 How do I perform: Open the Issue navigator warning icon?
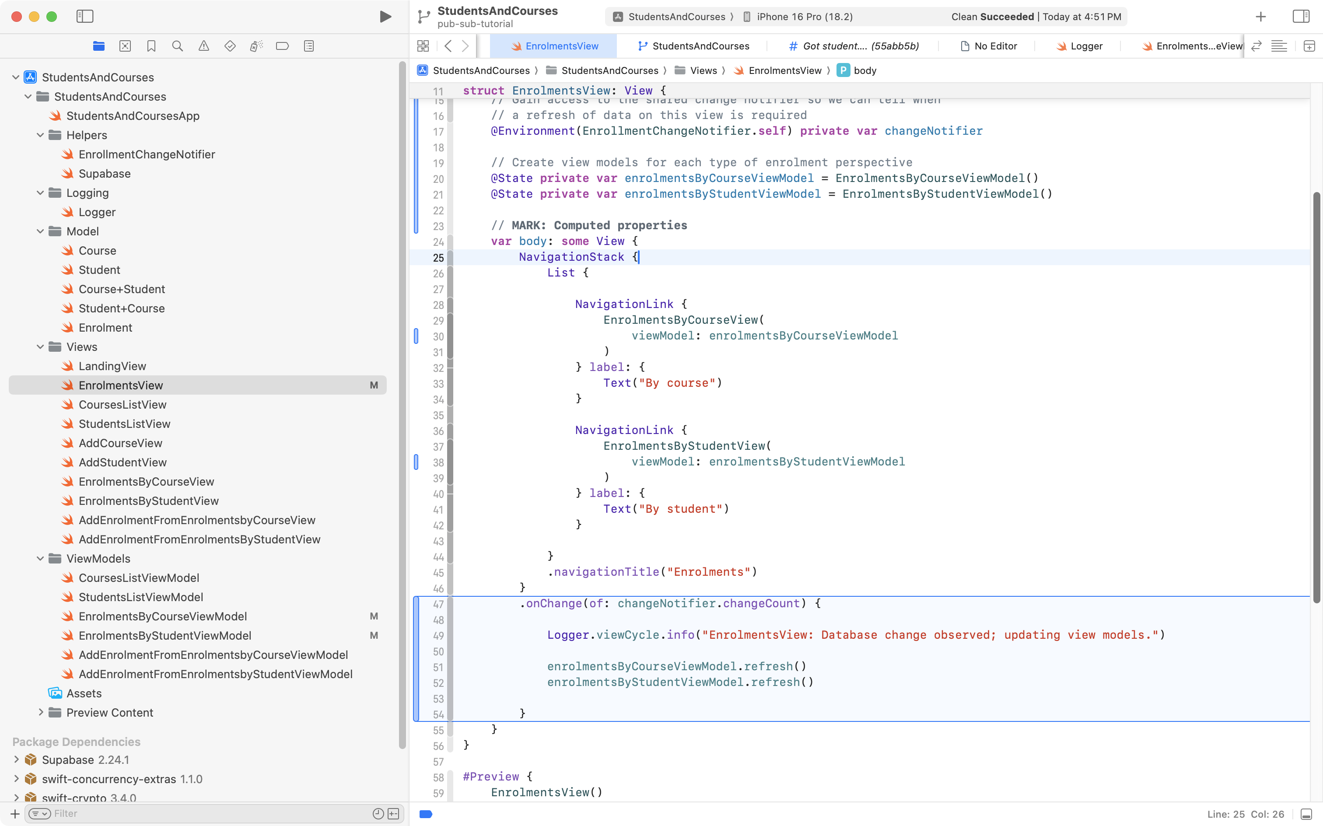tap(204, 46)
